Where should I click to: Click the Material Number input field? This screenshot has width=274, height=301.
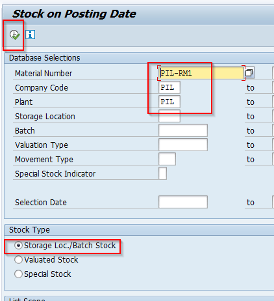point(201,73)
